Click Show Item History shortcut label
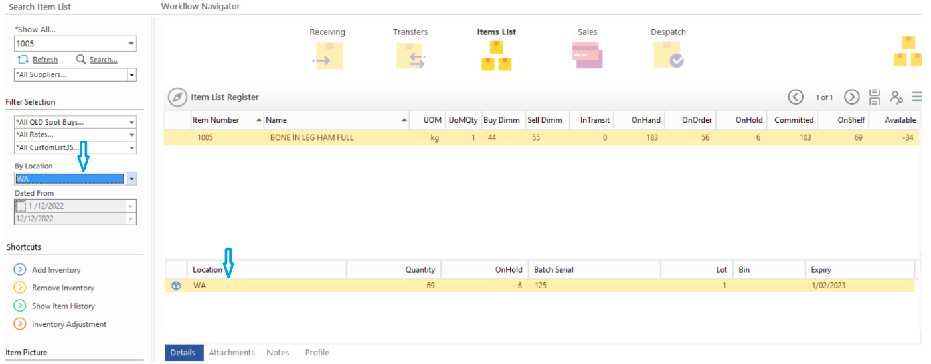This screenshot has height=364, width=931. (x=63, y=306)
